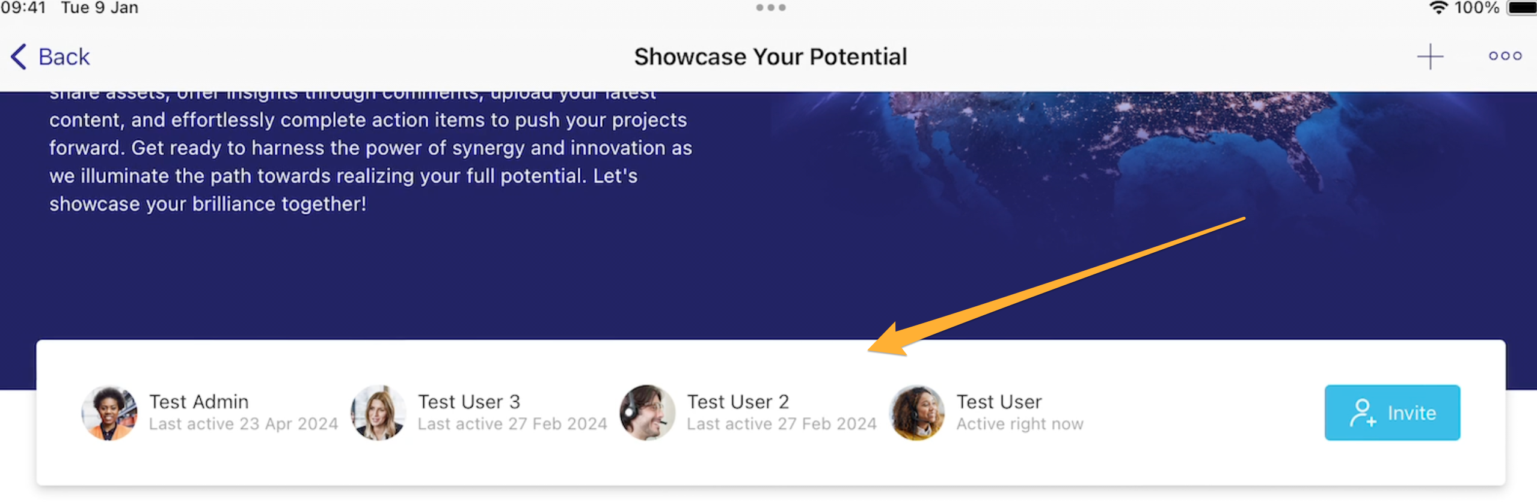Viewport: 1537px width, 502px height.
Task: Click the person-plus icon in Invite button
Action: (x=1363, y=413)
